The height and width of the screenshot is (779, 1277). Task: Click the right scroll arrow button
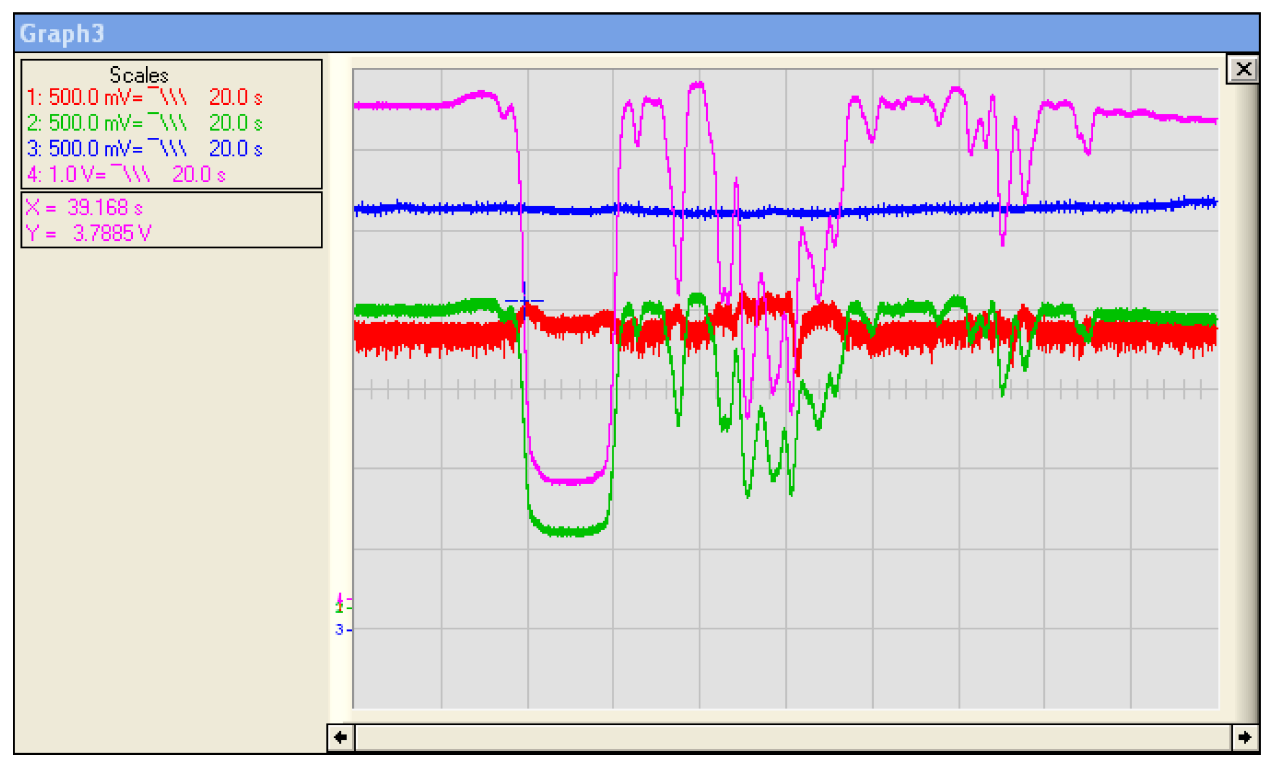[1244, 738]
